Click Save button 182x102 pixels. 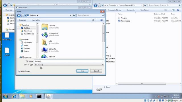click(82, 71)
